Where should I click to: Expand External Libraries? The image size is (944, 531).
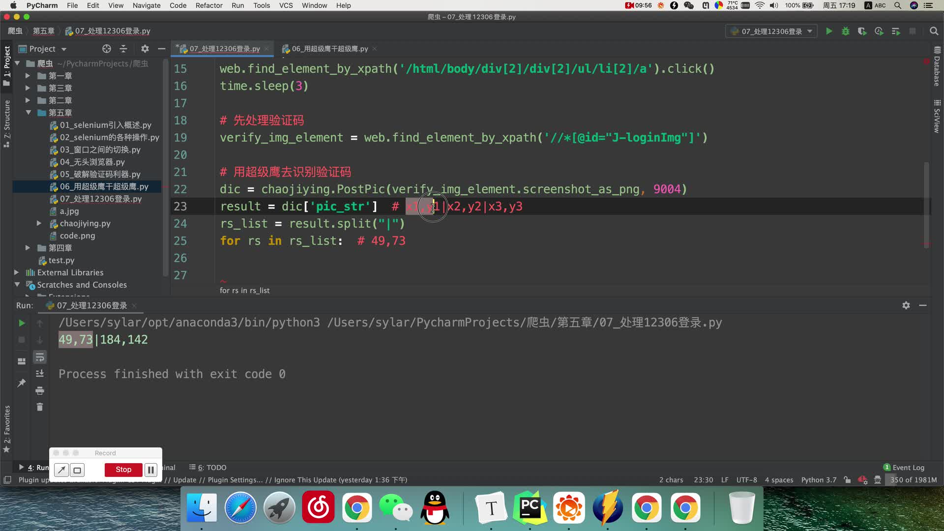tap(16, 272)
